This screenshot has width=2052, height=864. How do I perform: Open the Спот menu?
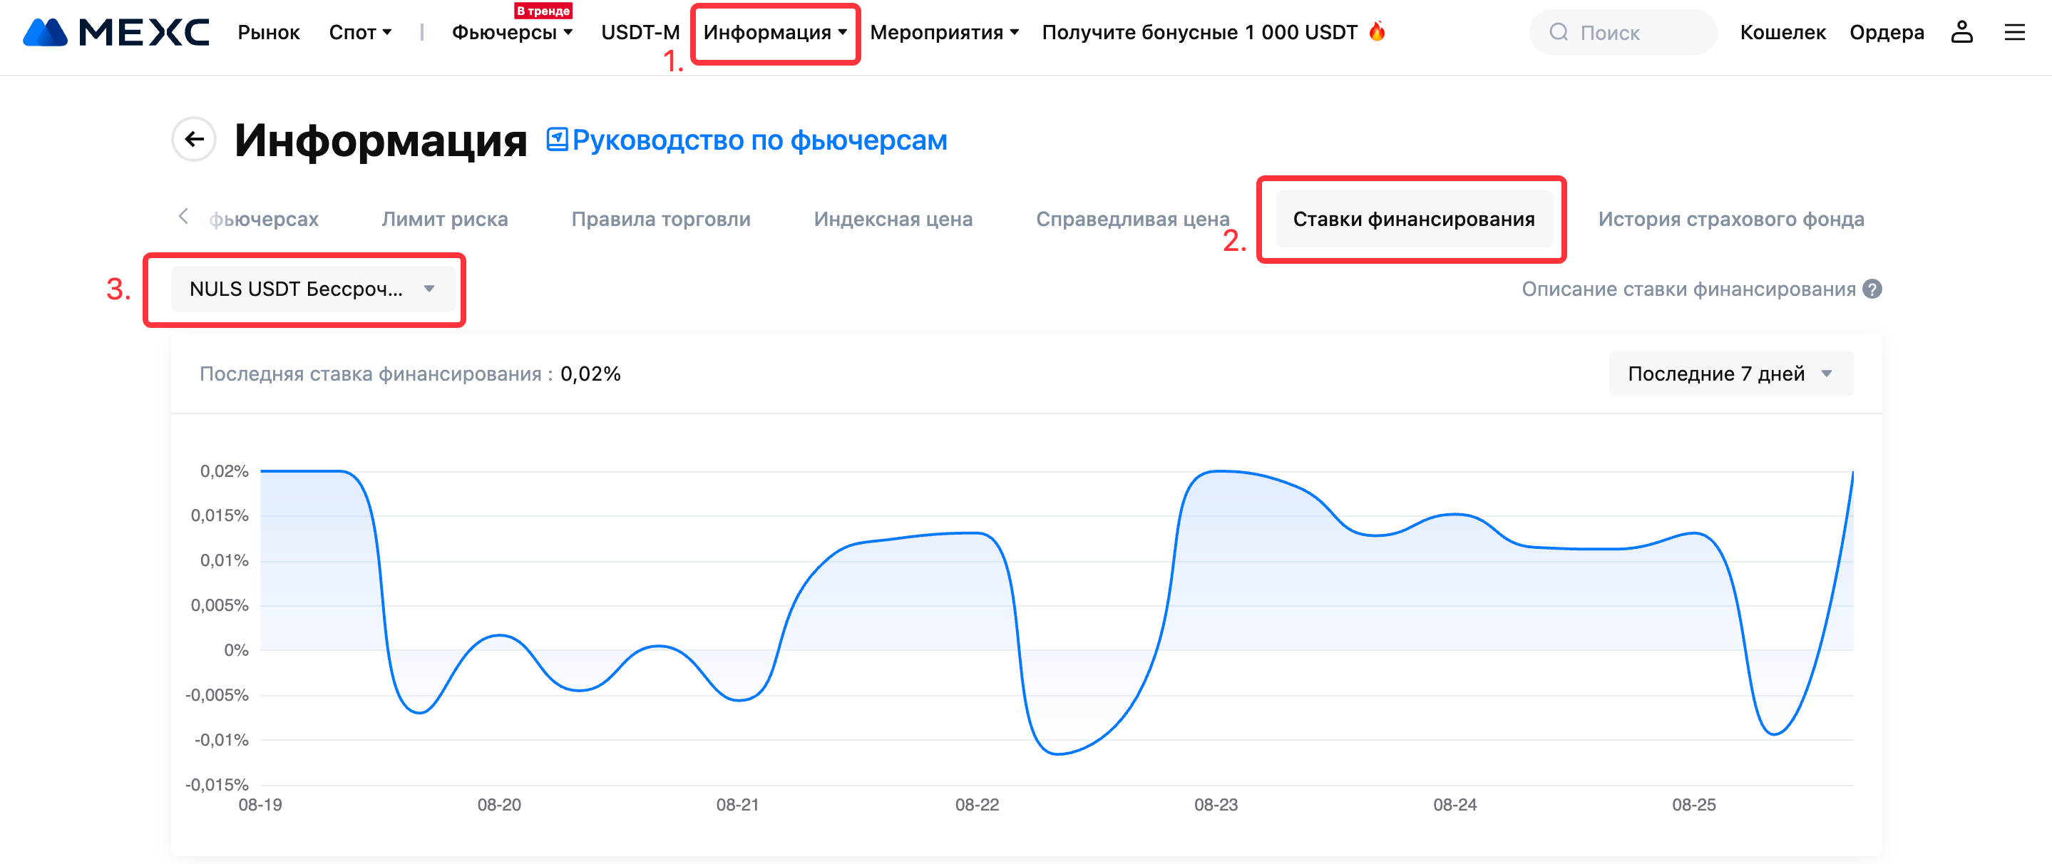click(x=360, y=33)
